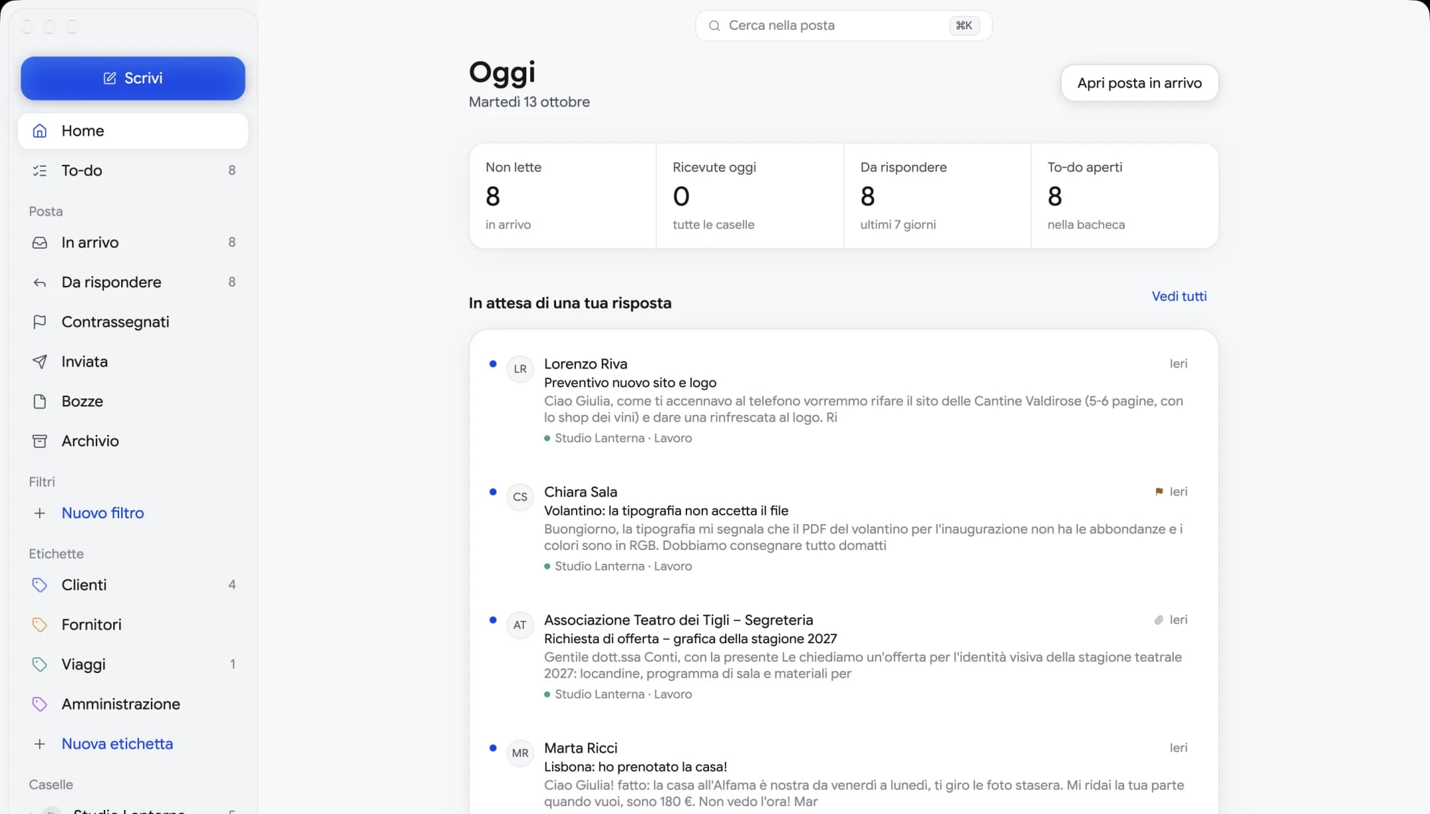
Task: Open the Ricevute oggi stat card
Action: click(750, 196)
